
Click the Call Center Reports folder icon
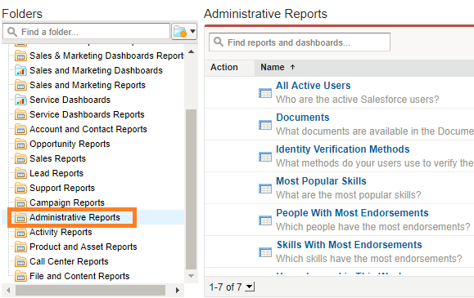coord(20,261)
